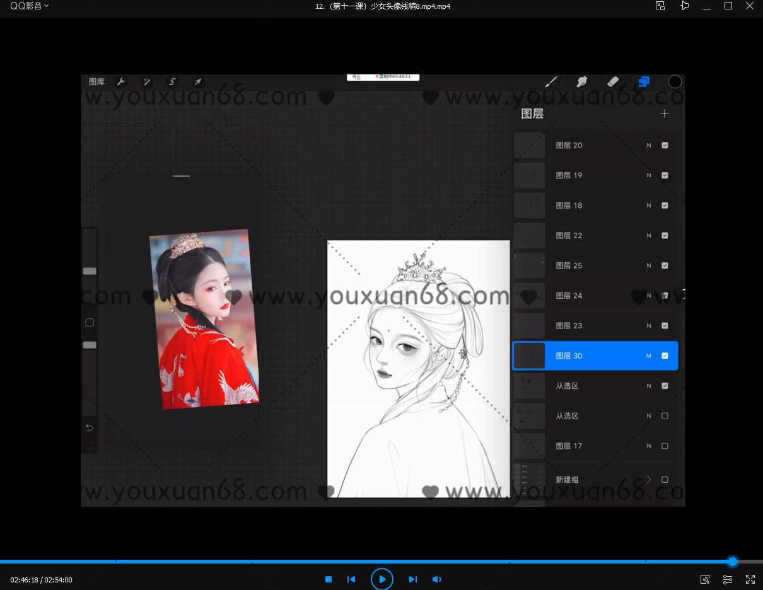The image size is (763, 590).
Task: Toggle visibility of 图层 20
Action: [x=665, y=145]
